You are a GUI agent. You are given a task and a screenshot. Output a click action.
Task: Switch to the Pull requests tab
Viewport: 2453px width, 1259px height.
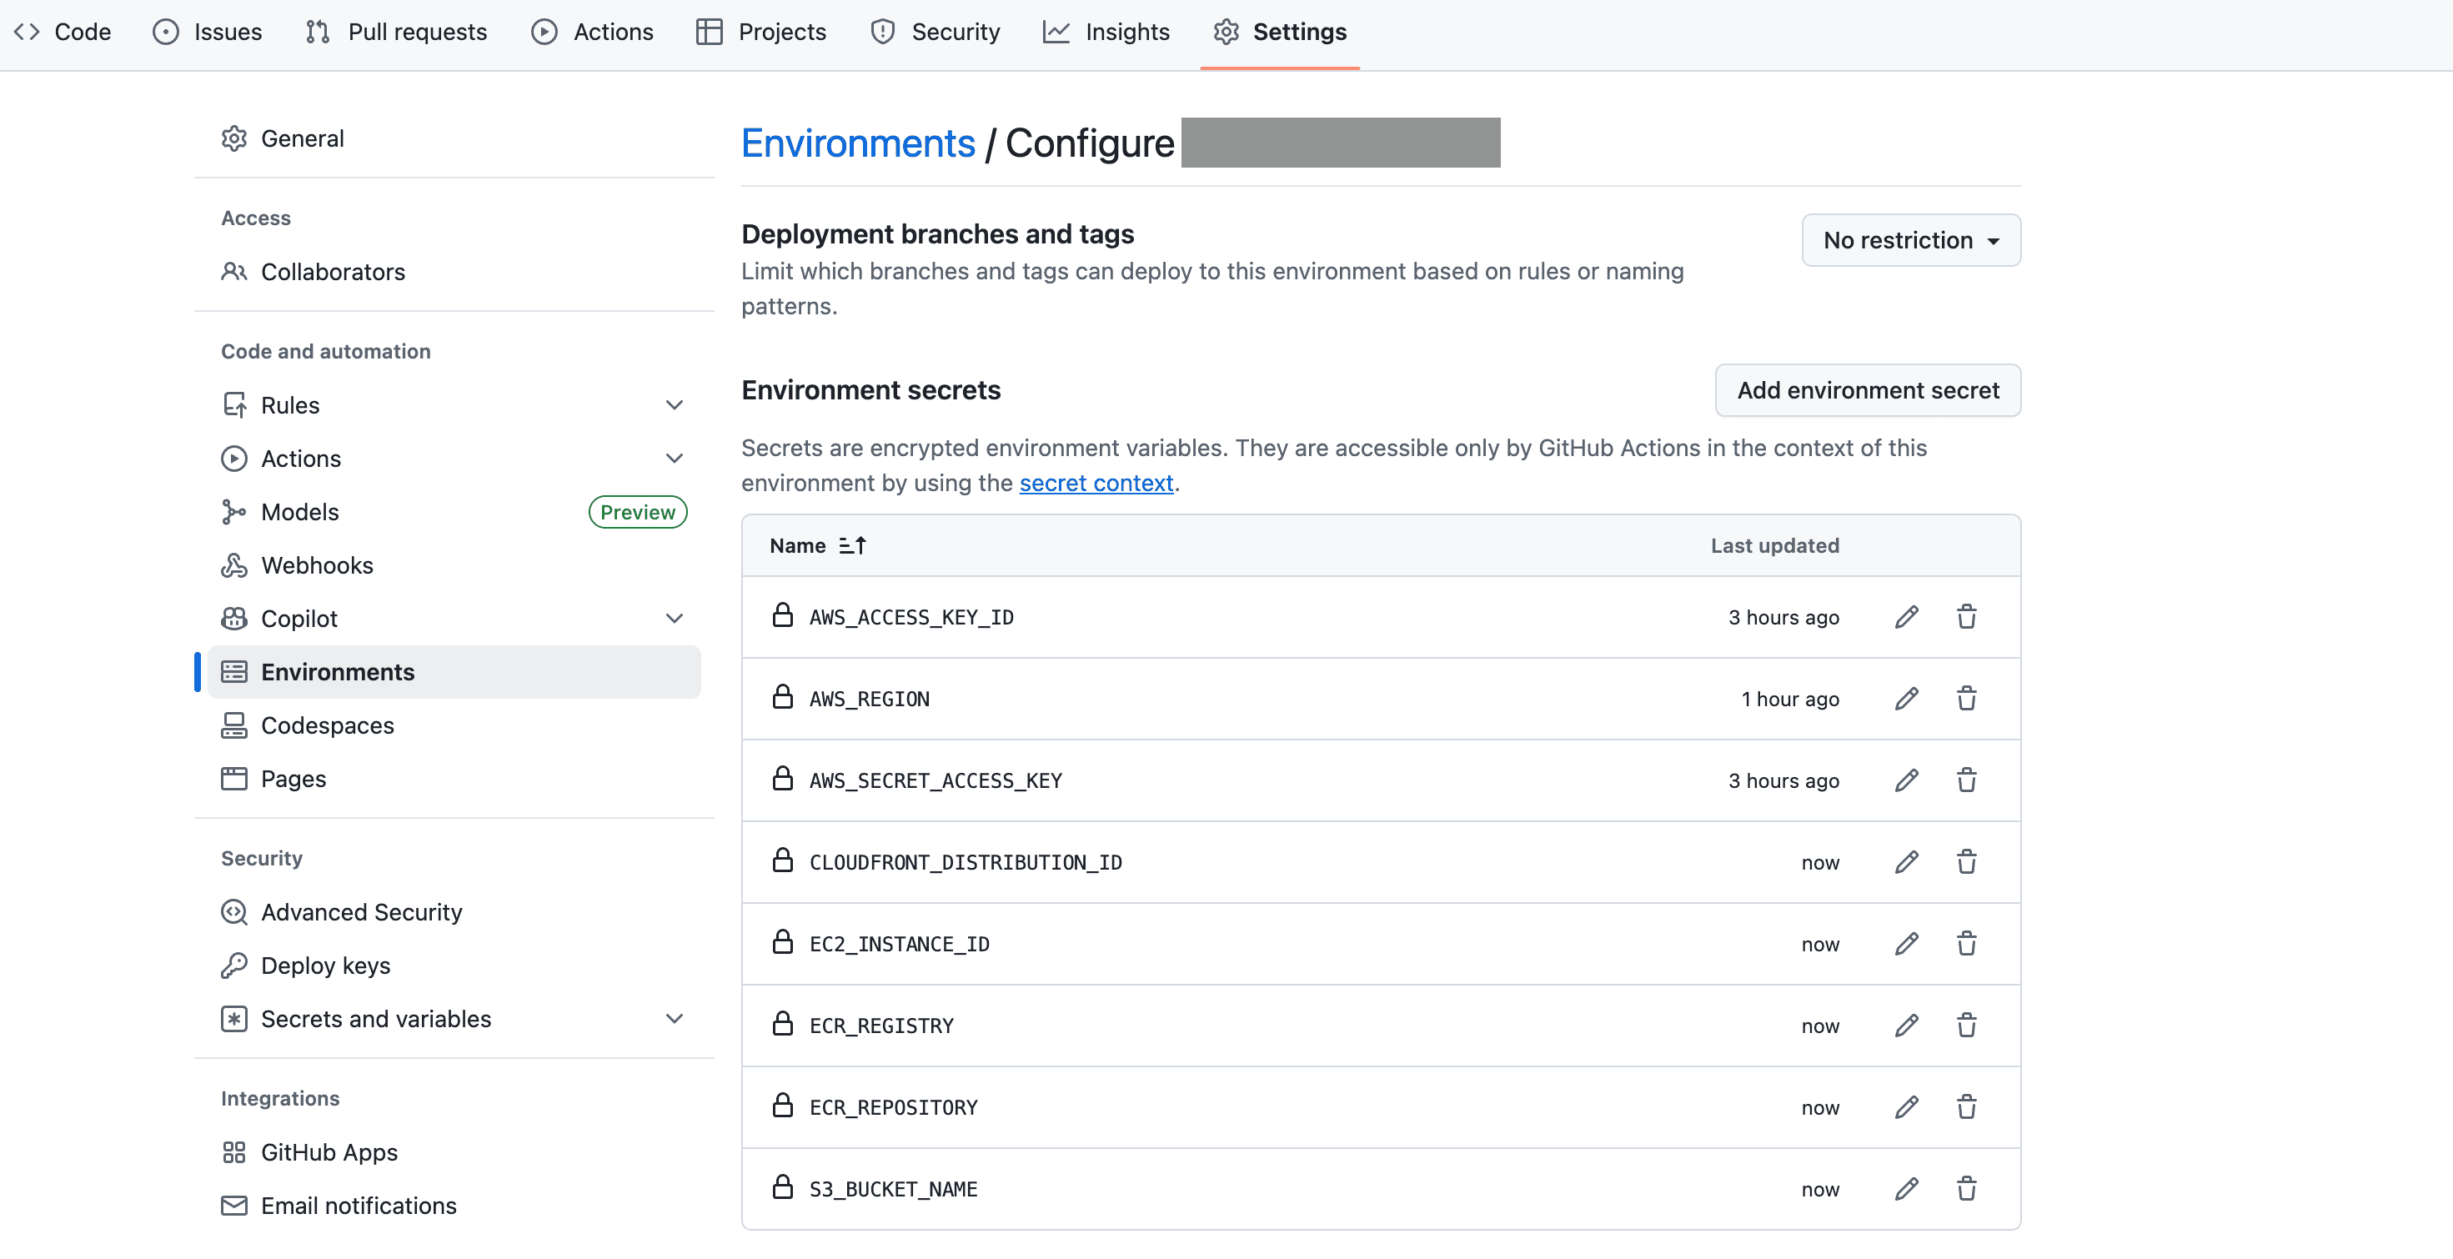396,33
